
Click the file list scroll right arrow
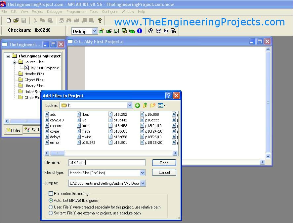tap(175, 153)
